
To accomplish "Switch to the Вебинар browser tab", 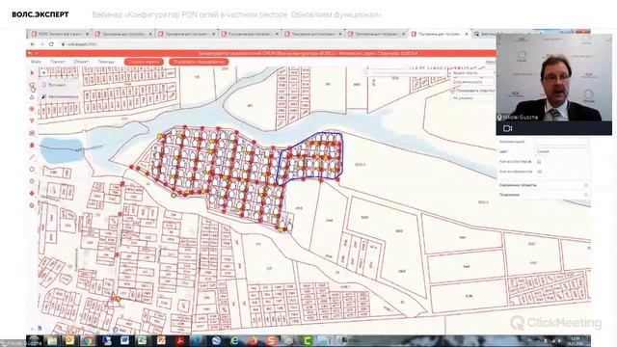I will 485,35.
